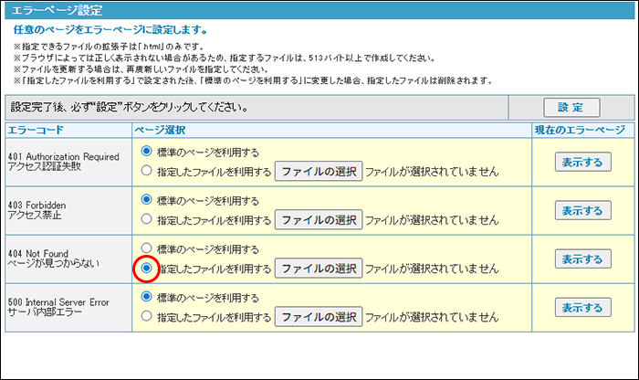Select standard page for 404 Not Found

click(x=146, y=248)
